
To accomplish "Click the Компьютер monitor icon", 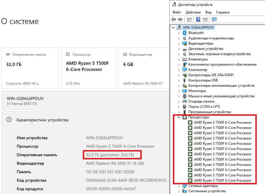I will (x=185, y=70).
